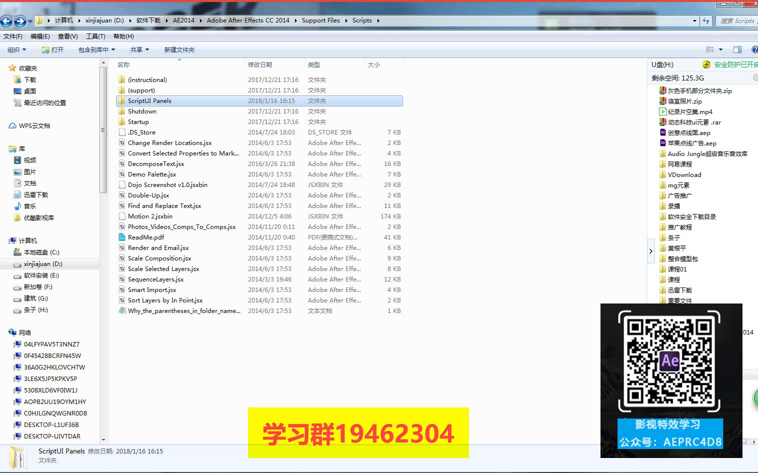Click the Forward navigation arrow button
The width and height of the screenshot is (758, 473).
point(20,20)
